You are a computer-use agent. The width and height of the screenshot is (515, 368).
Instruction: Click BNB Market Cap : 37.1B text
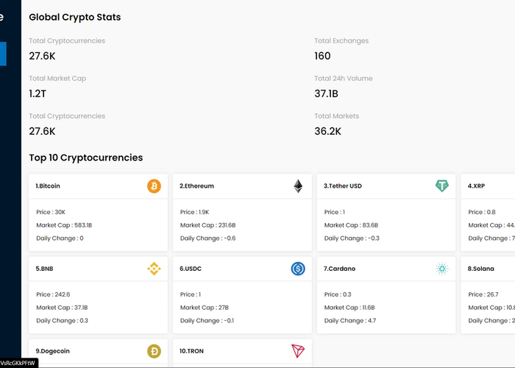[x=62, y=308]
